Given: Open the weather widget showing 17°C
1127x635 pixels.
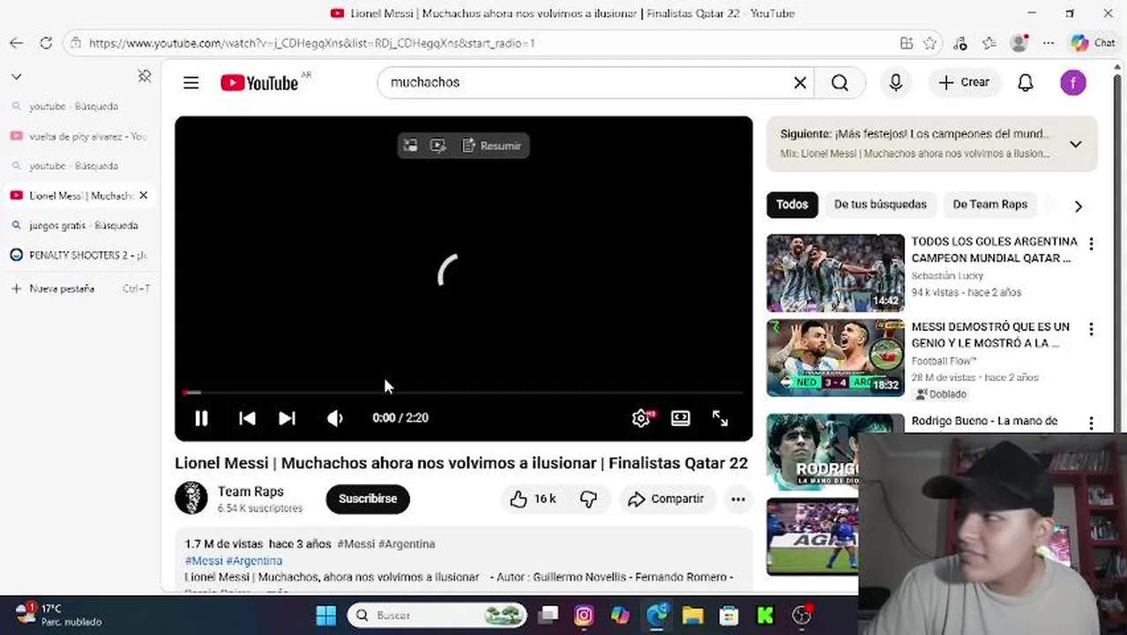Looking at the screenshot, I should click(60, 615).
